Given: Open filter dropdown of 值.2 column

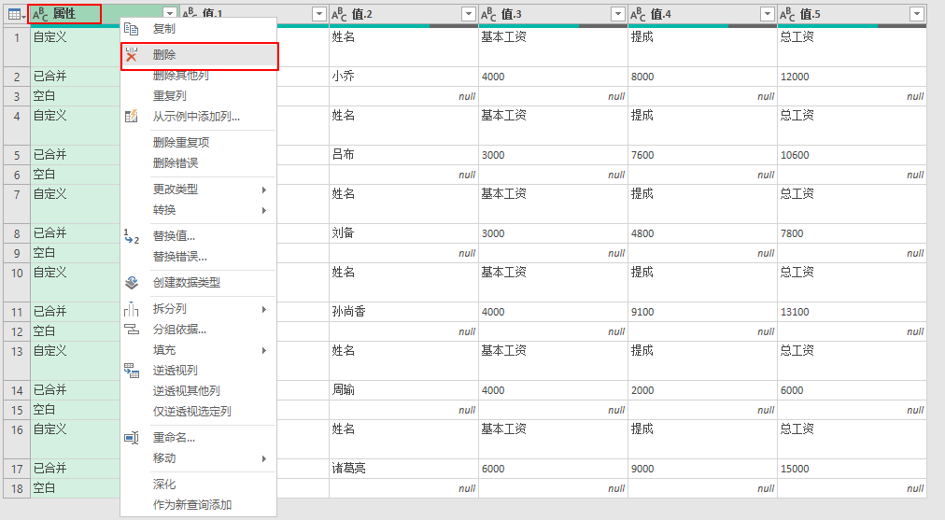Looking at the screenshot, I should [468, 14].
